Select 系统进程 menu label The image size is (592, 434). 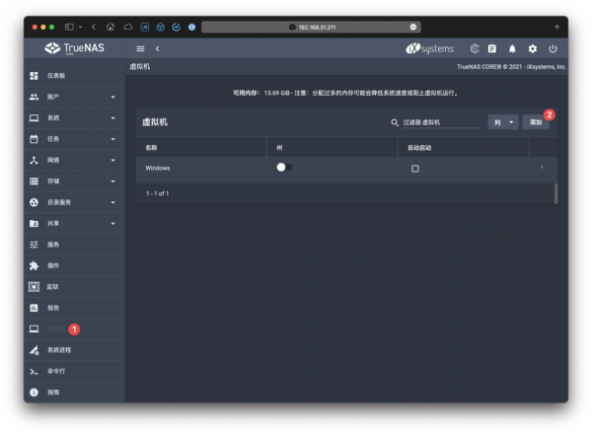[x=59, y=350]
